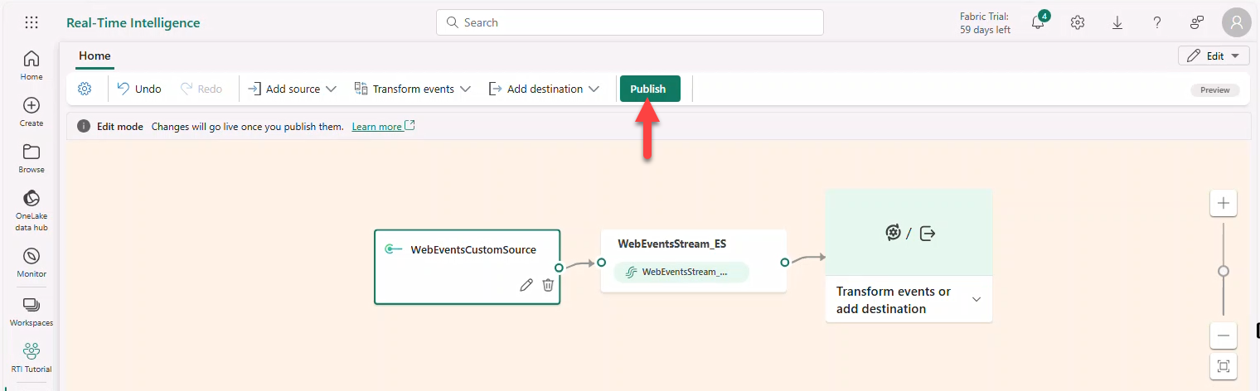Screen dimensions: 1260x391
Task: Click the Real-Time Intelligence title
Action: 133,23
